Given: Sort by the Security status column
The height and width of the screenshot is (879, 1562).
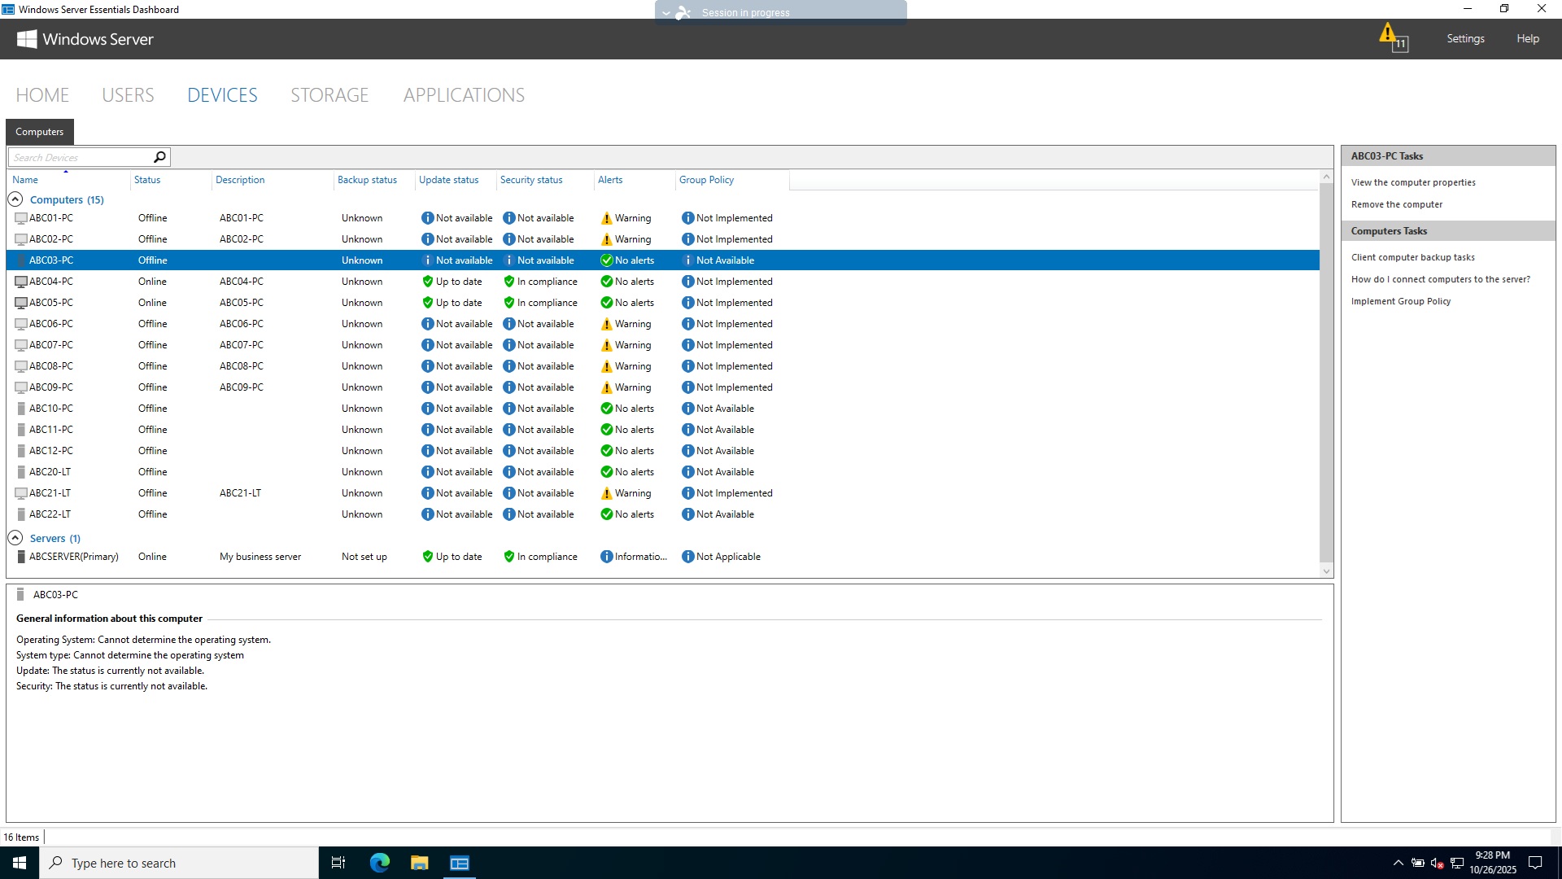Looking at the screenshot, I should click(531, 180).
